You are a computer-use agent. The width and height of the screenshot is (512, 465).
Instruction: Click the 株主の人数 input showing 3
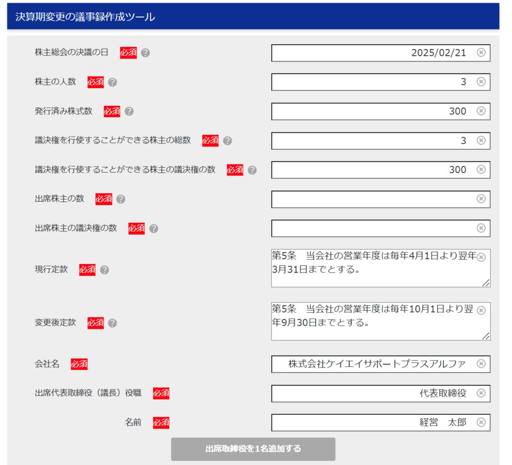381,82
